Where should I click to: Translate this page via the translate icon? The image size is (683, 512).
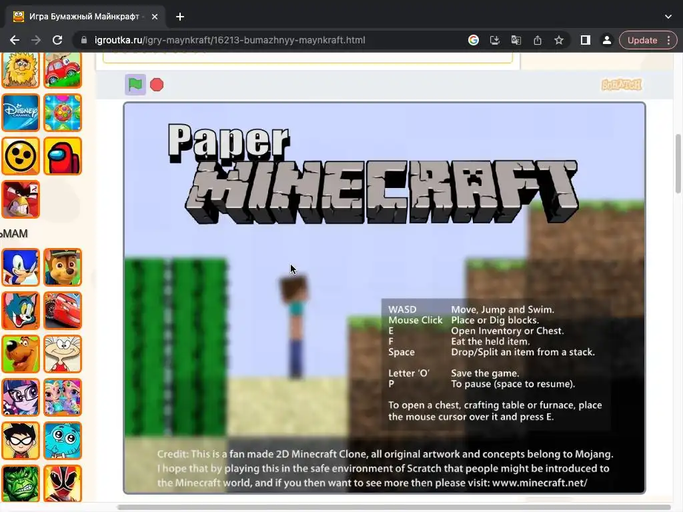point(516,40)
